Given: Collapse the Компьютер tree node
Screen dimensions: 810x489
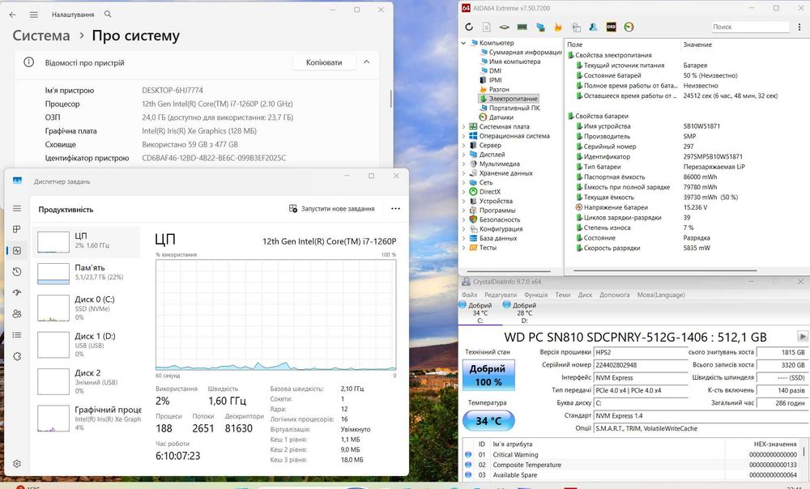Looking at the screenshot, I should click(x=463, y=43).
